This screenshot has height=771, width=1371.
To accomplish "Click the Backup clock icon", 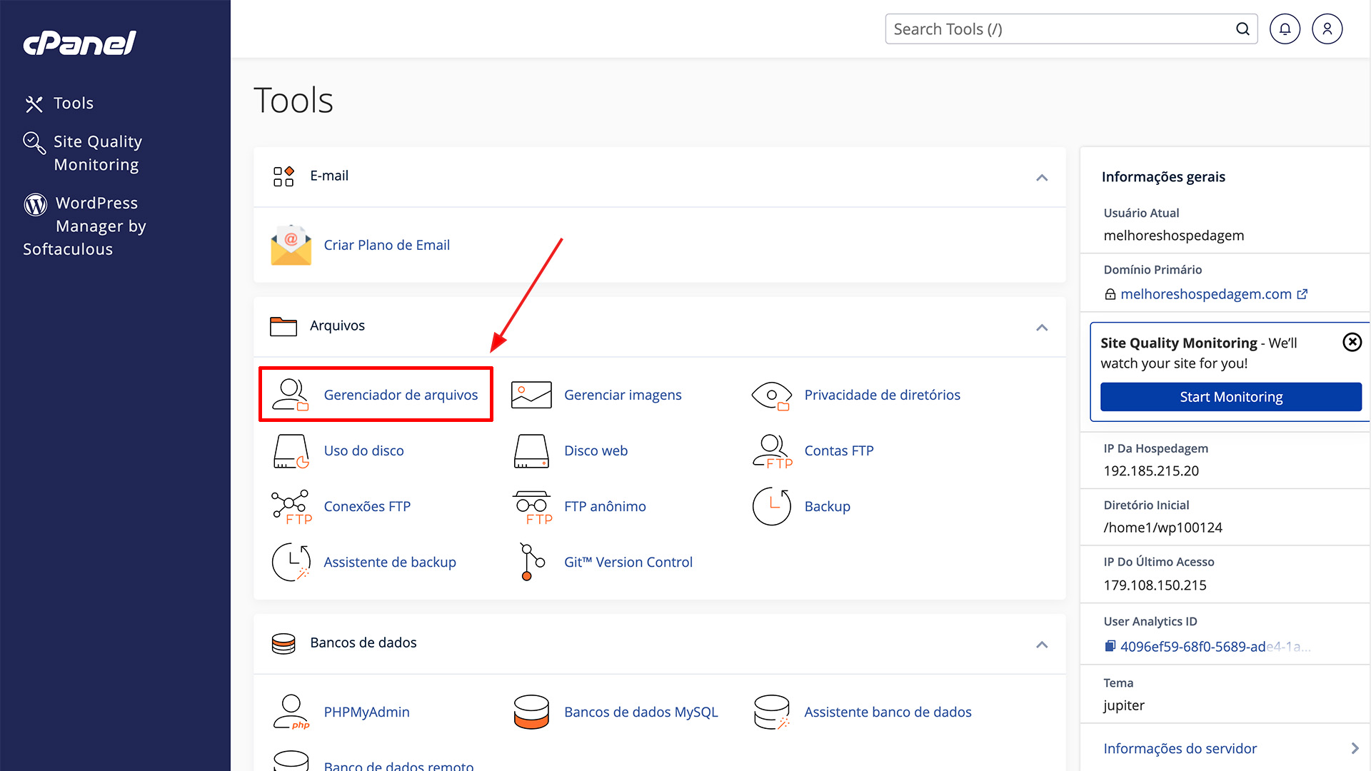I will (772, 507).
